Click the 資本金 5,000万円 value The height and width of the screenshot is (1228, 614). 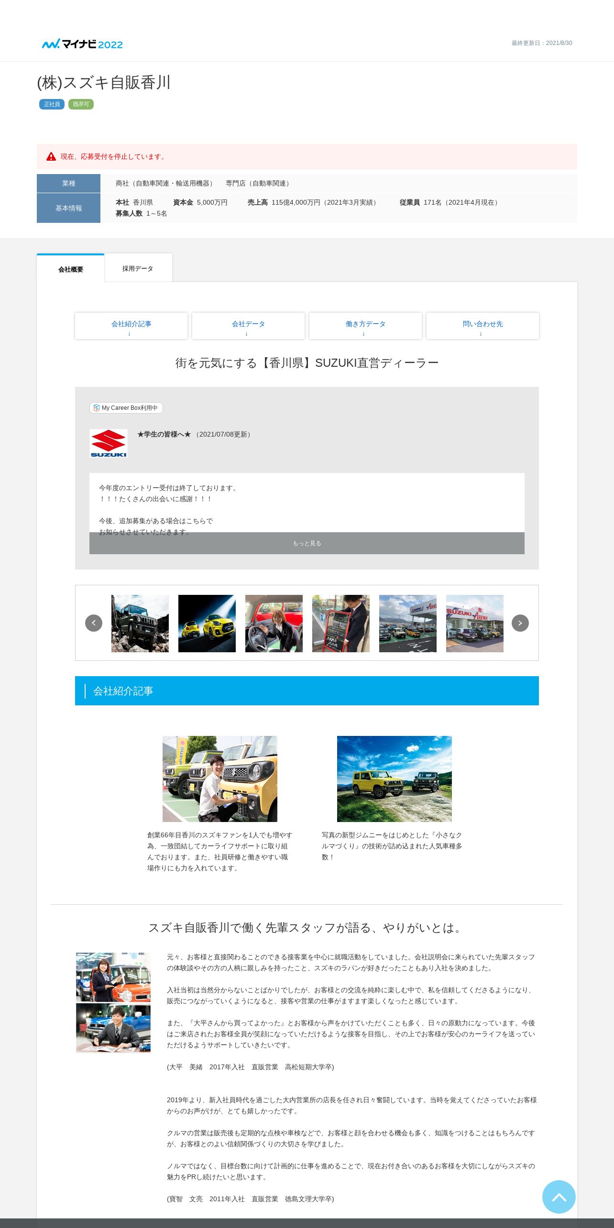[200, 202]
